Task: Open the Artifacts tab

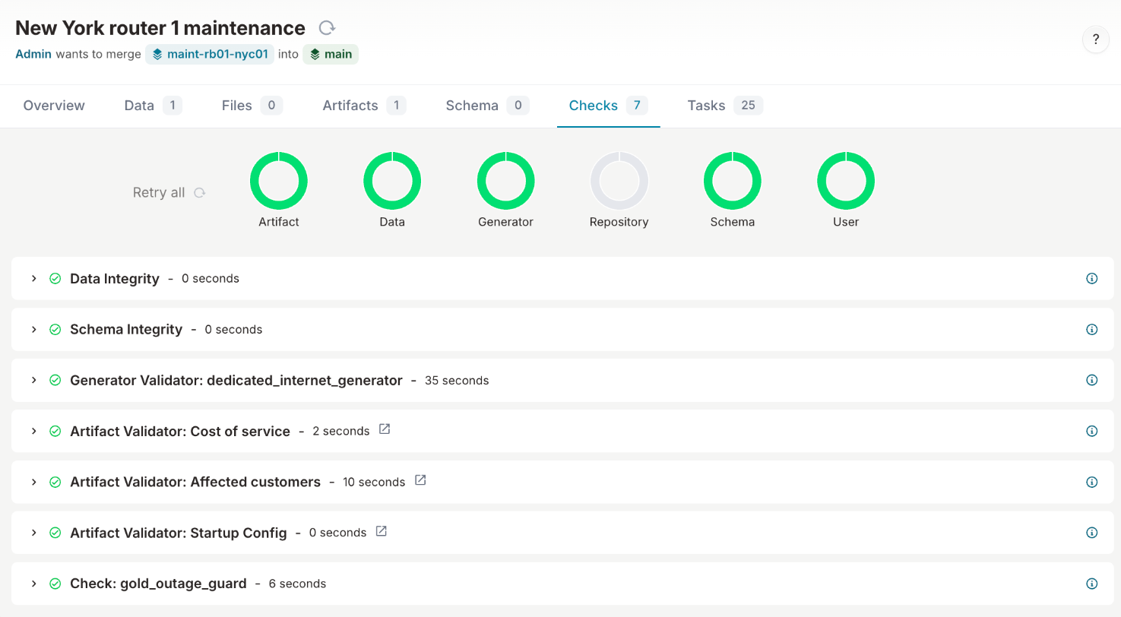Action: 364,106
